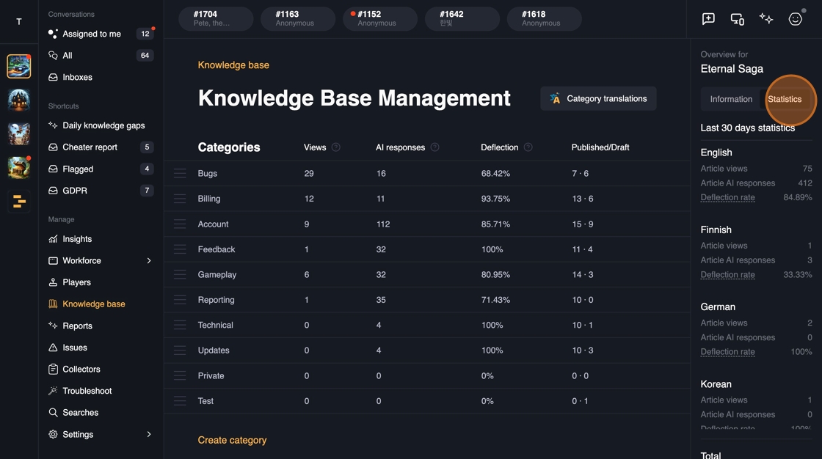
Task: Expand the Workforce submenu chevron
Action: coord(149,261)
